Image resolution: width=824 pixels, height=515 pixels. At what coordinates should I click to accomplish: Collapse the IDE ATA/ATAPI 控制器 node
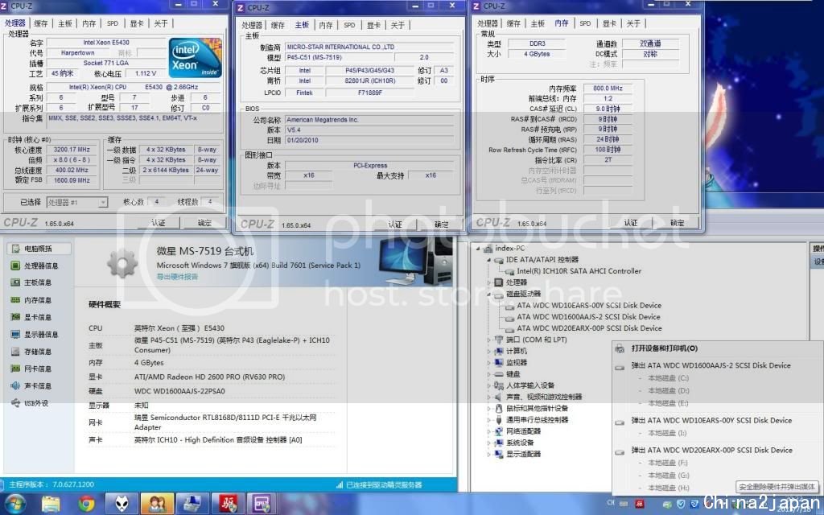click(488, 260)
